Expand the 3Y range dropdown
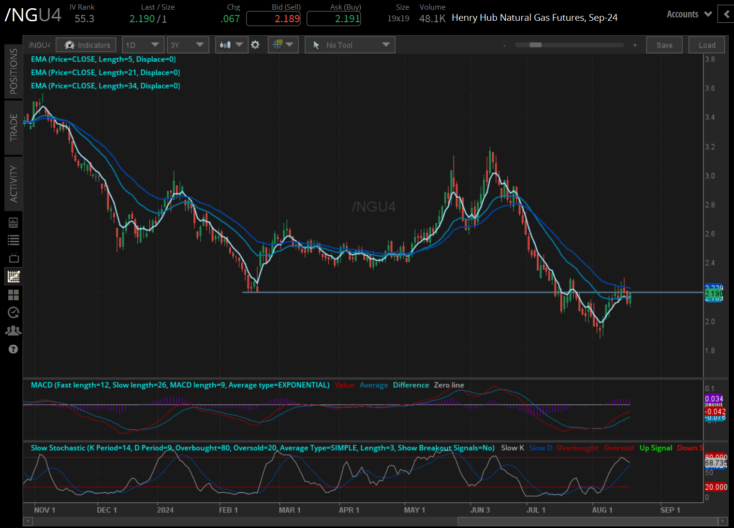 tap(188, 45)
